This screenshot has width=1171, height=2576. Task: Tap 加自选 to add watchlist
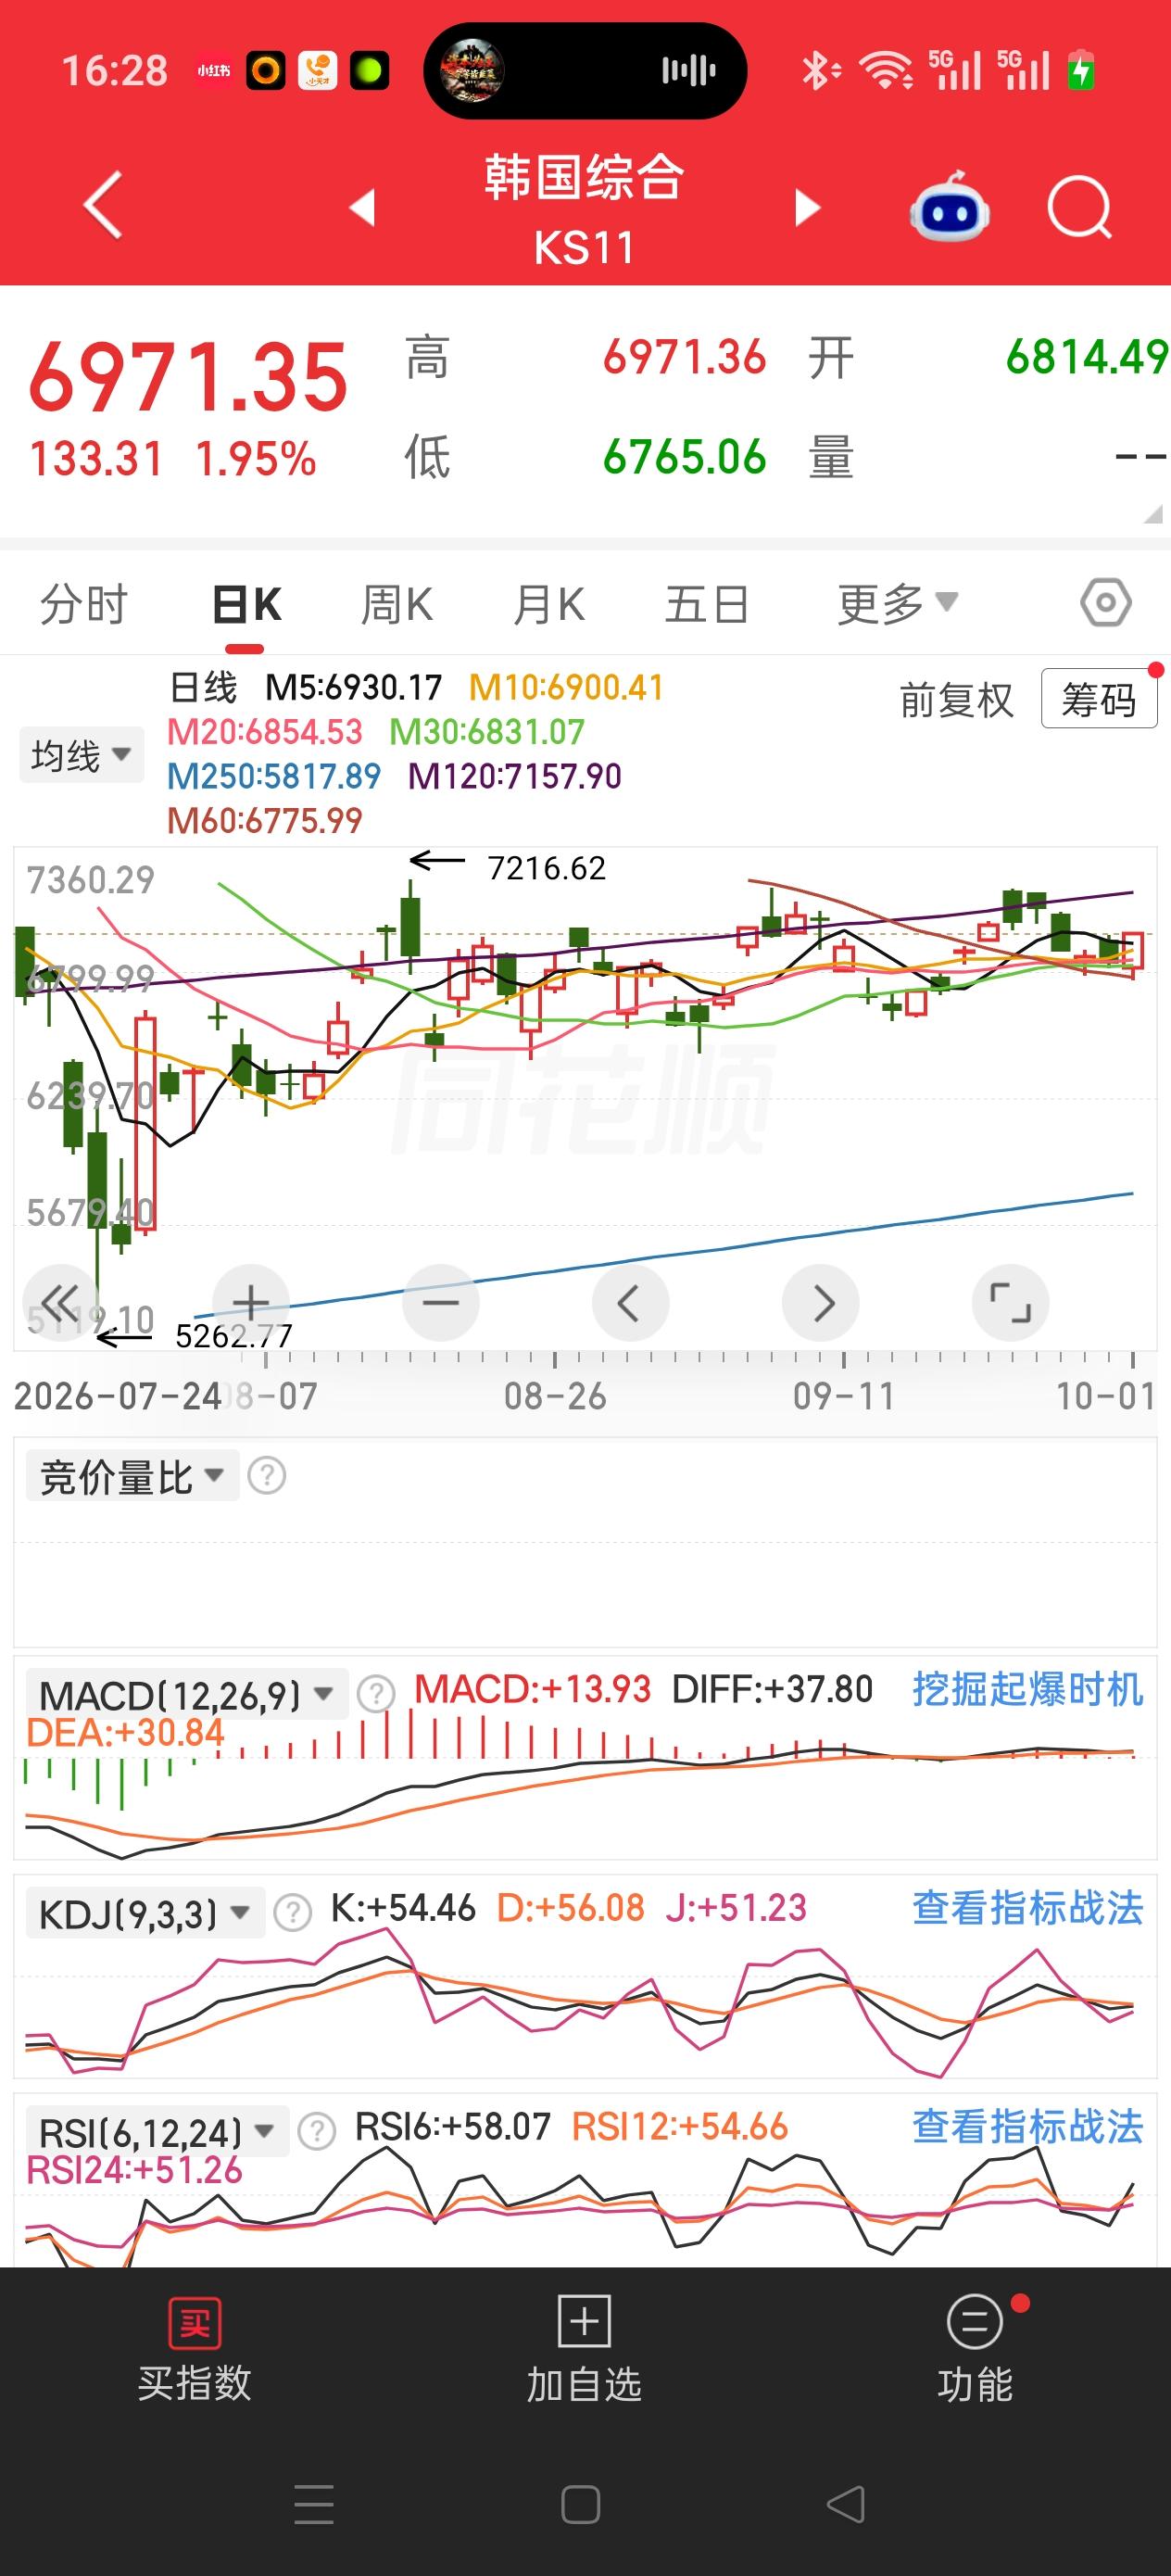click(x=585, y=2350)
